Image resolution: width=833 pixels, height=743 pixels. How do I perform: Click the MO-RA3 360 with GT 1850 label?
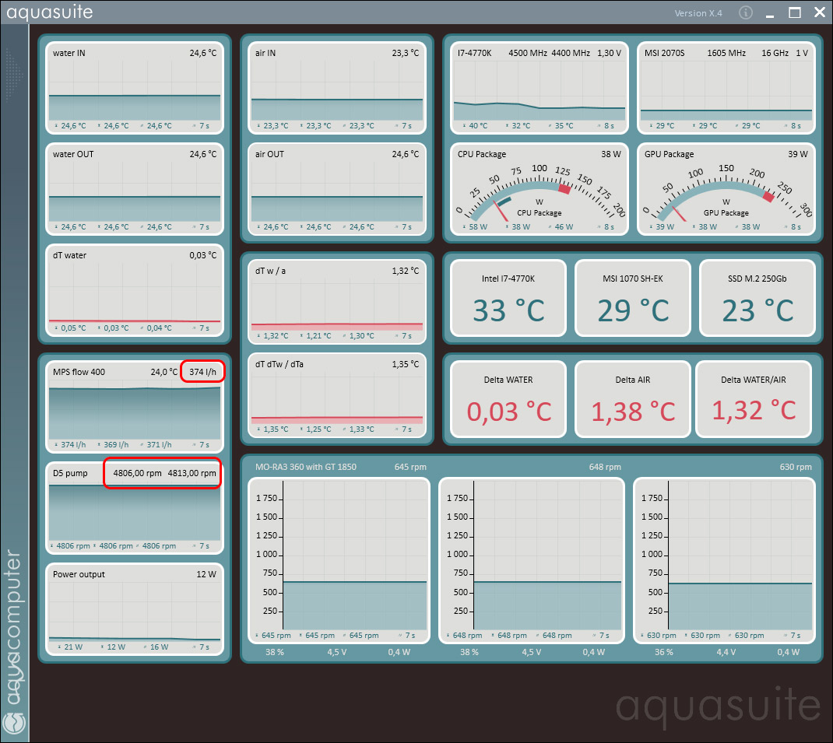tap(305, 467)
